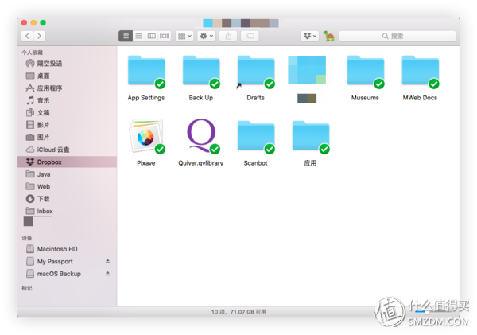Open Music (音乐) in sidebar

pos(67,100)
